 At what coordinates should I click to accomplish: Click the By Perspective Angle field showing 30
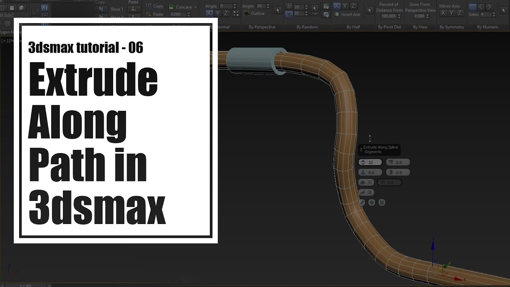[x=261, y=6]
